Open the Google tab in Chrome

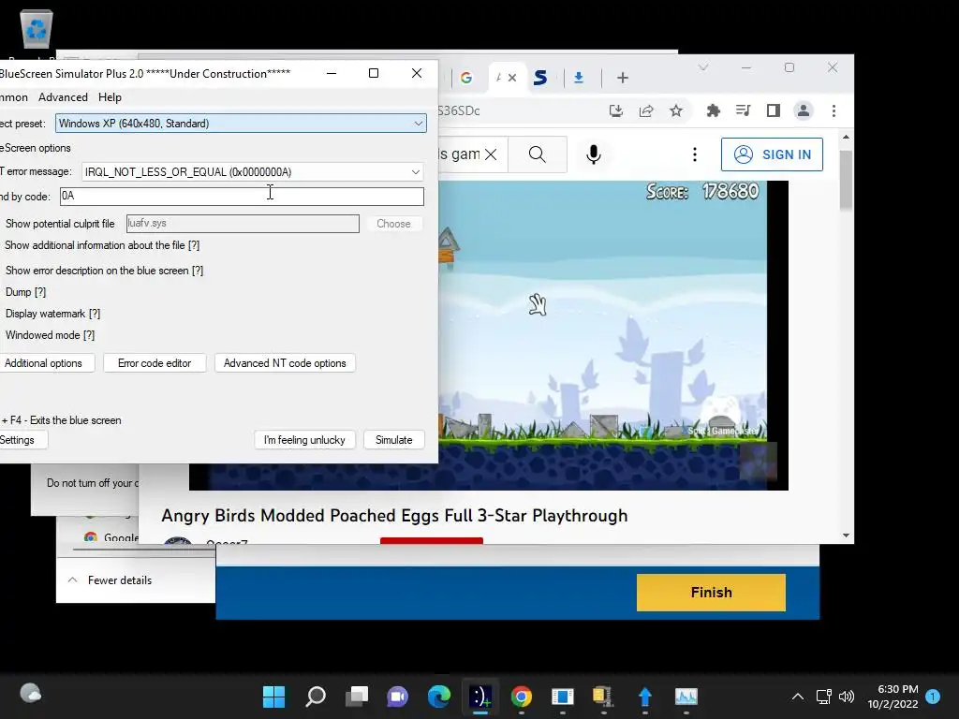coord(466,78)
